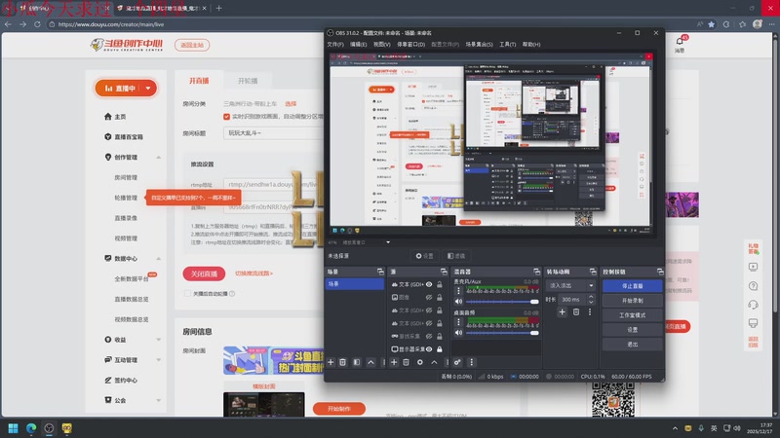Open advanced audio properties gears icon in mixer
780x438 pixels.
[x=457, y=362]
